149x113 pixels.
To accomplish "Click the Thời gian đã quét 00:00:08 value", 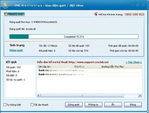I will (x=123, y=46).
